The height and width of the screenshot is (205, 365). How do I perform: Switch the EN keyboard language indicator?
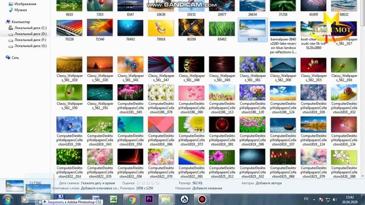(306, 199)
